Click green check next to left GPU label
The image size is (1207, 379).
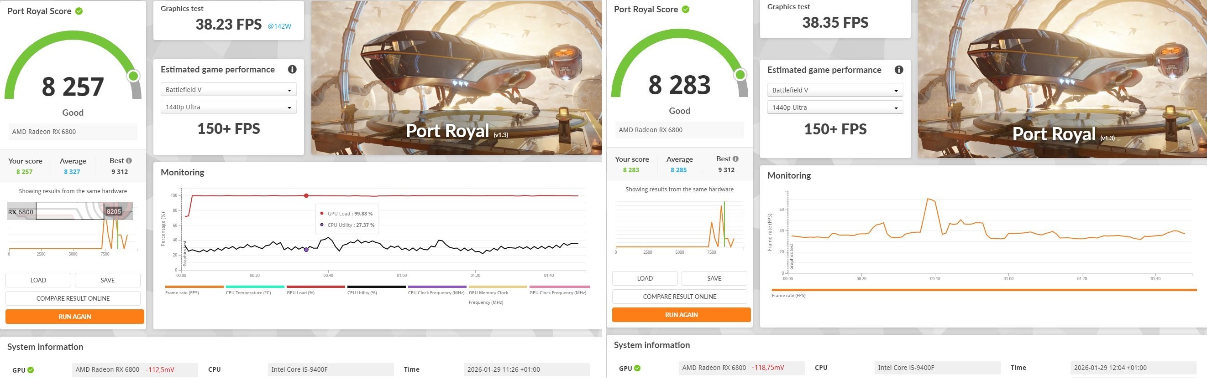coord(31,369)
